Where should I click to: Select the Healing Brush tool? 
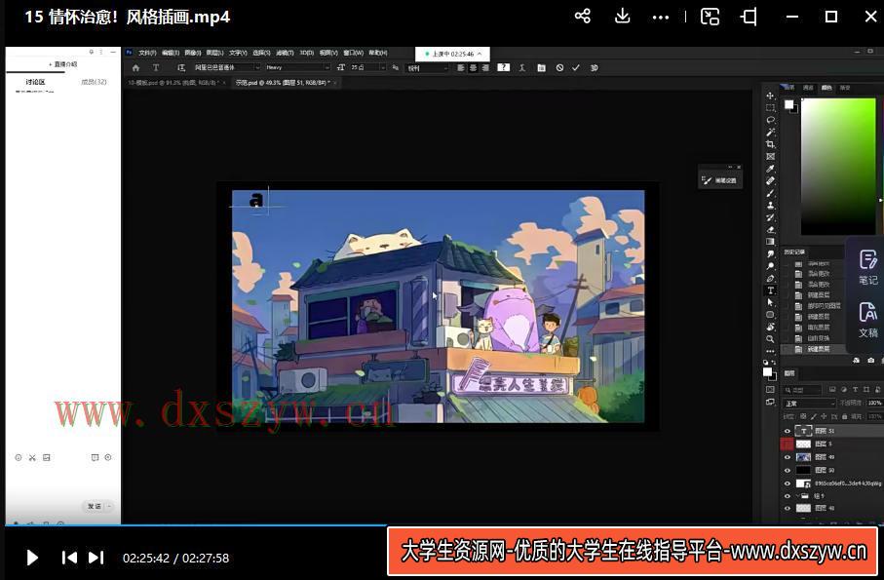coord(770,181)
